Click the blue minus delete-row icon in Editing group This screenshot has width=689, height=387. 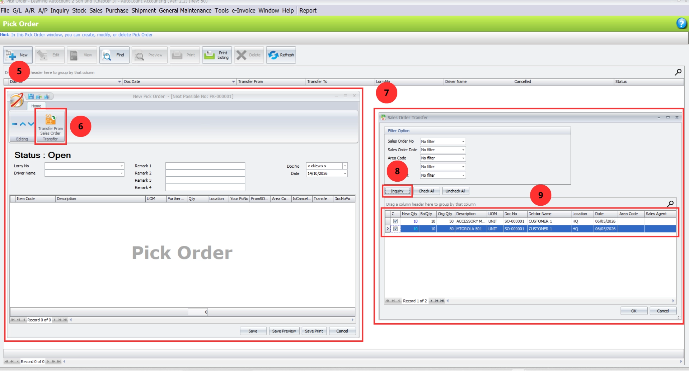15,124
